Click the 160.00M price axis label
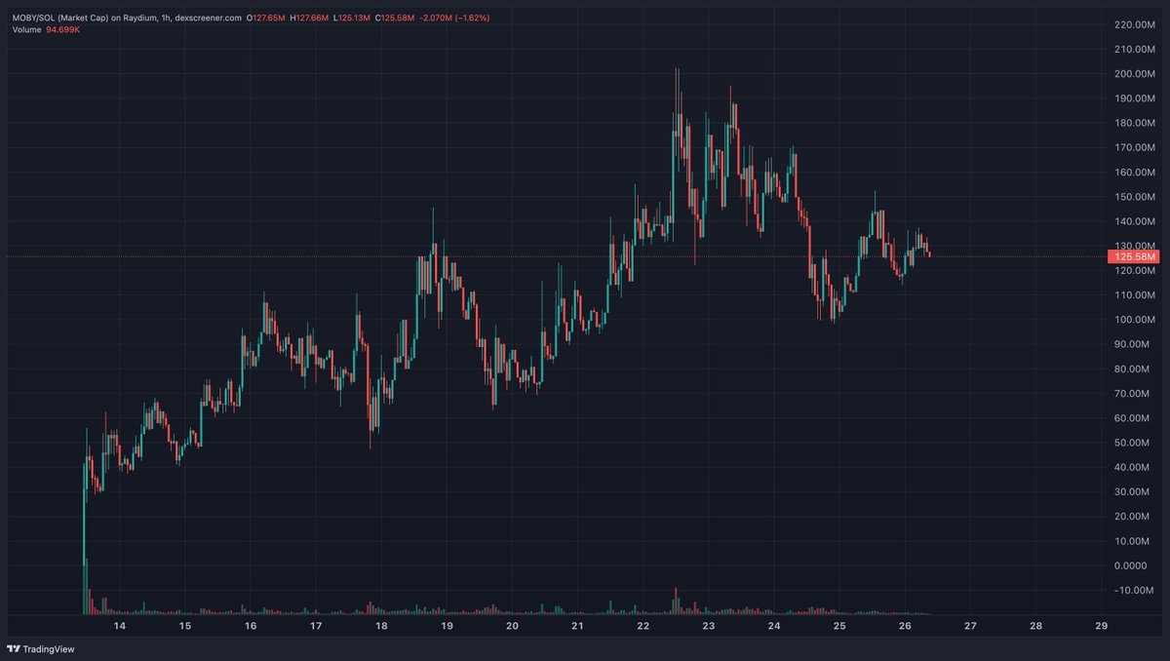Screen dimensions: 1170x661 pyautogui.click(x=1134, y=173)
